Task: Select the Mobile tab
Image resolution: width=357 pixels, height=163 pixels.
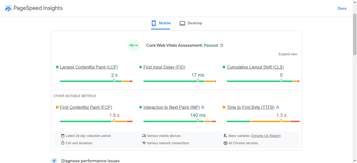Action: click(161, 23)
